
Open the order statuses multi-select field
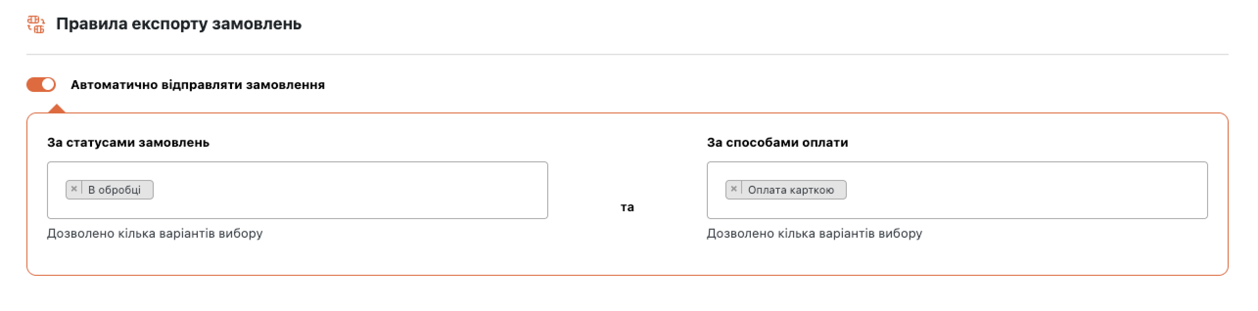point(343,190)
